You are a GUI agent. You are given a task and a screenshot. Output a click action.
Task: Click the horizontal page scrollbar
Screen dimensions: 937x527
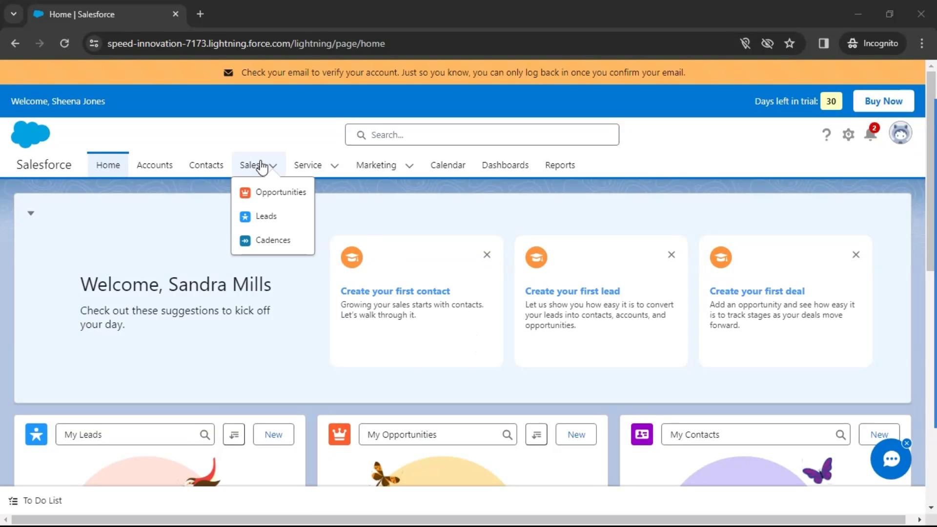(x=458, y=520)
